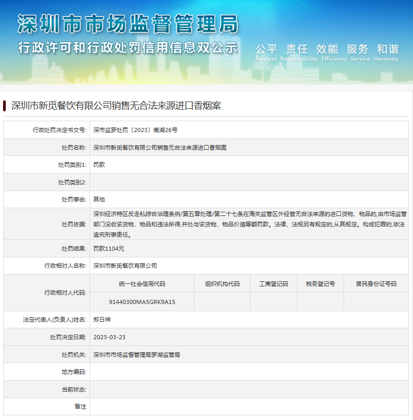This screenshot has height=420, width=413.
Task: Click the 处罚依据 label
Action: click(x=74, y=224)
